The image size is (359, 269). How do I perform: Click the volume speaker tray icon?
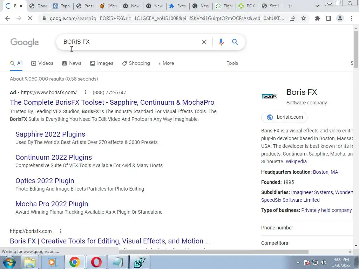[323, 262]
